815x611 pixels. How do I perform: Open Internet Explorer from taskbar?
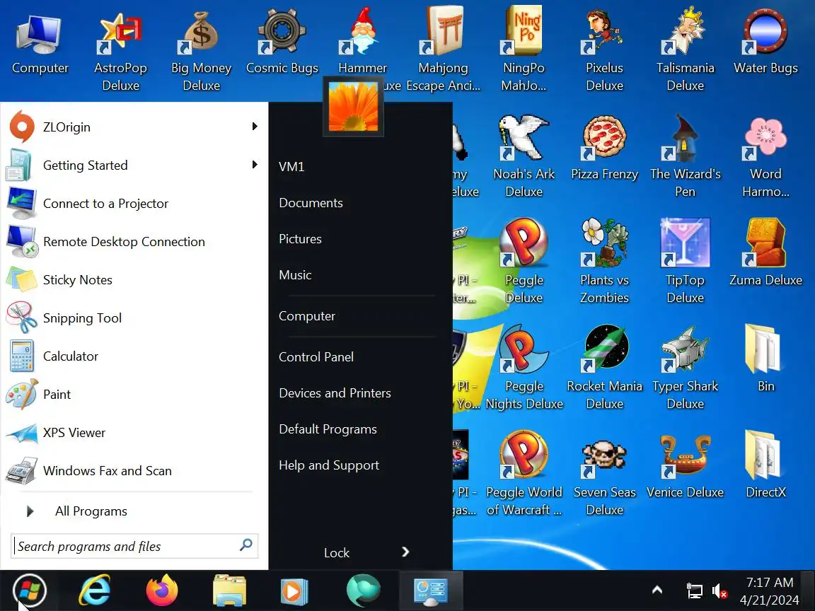(x=95, y=590)
